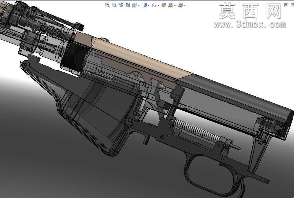Screen dimensions: 294x198
Task: Click the Display Style cube icon
Action: point(144,5)
